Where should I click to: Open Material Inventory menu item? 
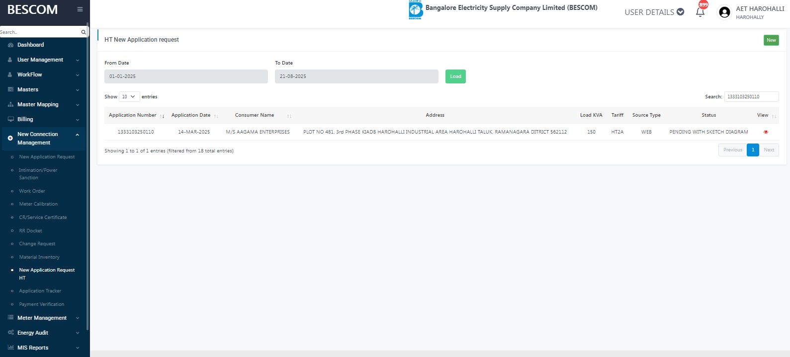coord(39,257)
